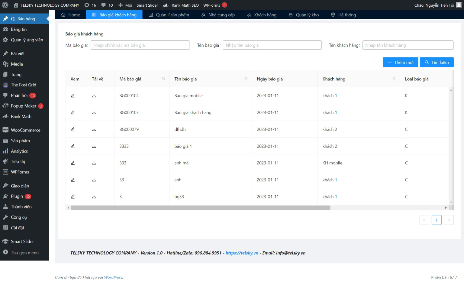Focus Tên báo giá input field
464x283 pixels.
[272, 45]
